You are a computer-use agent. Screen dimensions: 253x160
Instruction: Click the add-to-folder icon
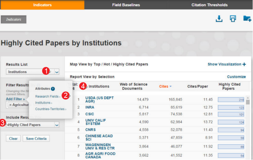tap(247, 19)
